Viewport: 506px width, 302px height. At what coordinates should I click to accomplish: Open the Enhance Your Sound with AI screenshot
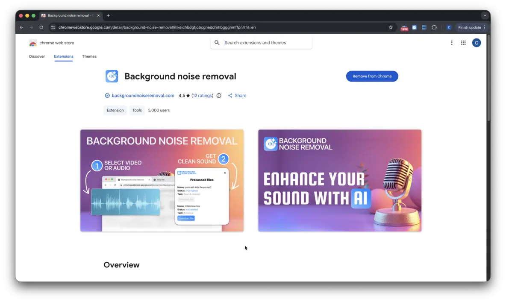coord(340,180)
